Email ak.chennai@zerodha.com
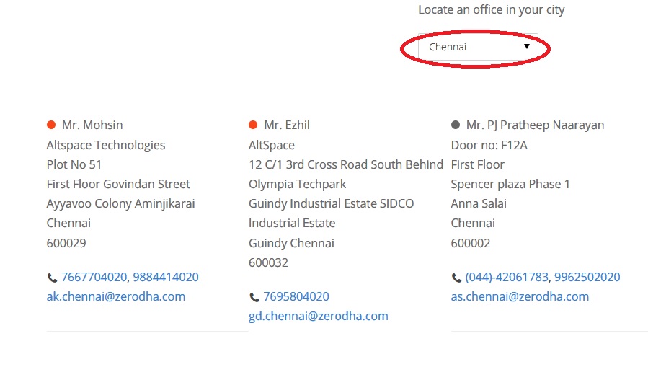Viewport: 648px width, 380px height. click(116, 296)
